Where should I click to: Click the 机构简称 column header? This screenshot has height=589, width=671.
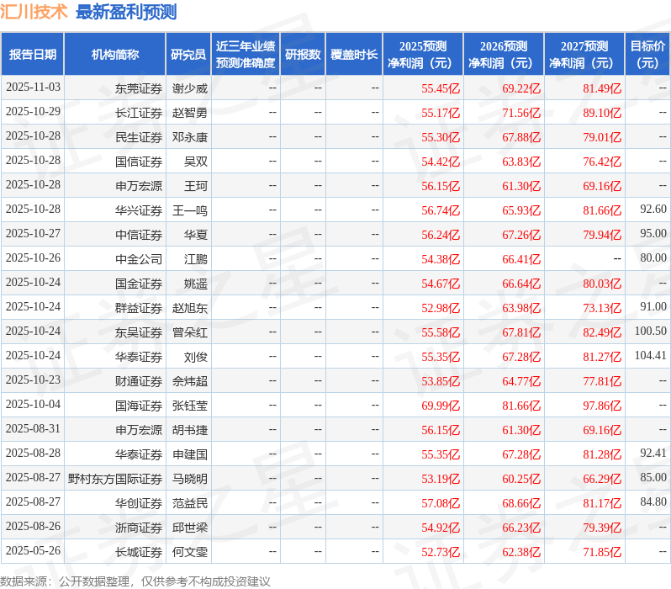pyautogui.click(x=114, y=55)
